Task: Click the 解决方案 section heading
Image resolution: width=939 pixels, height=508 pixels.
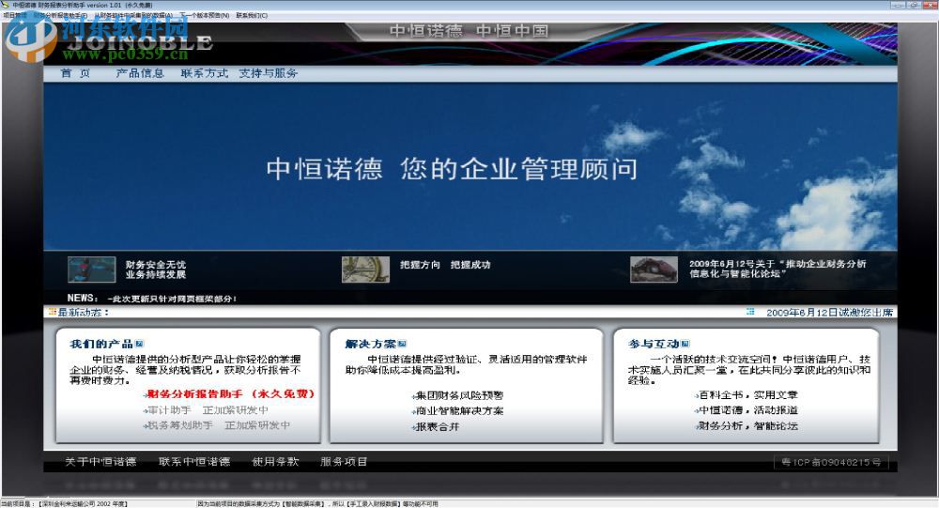Action: [371, 344]
